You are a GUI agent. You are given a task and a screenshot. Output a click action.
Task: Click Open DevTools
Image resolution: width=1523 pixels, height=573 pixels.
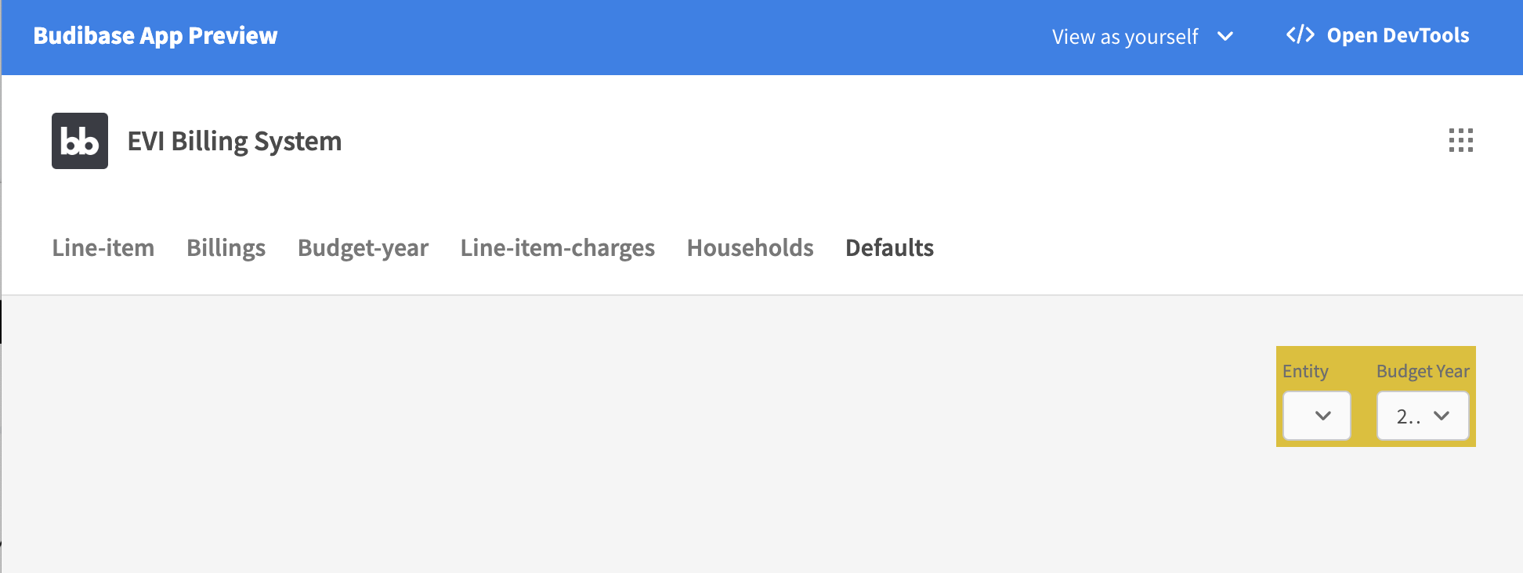coord(1397,35)
